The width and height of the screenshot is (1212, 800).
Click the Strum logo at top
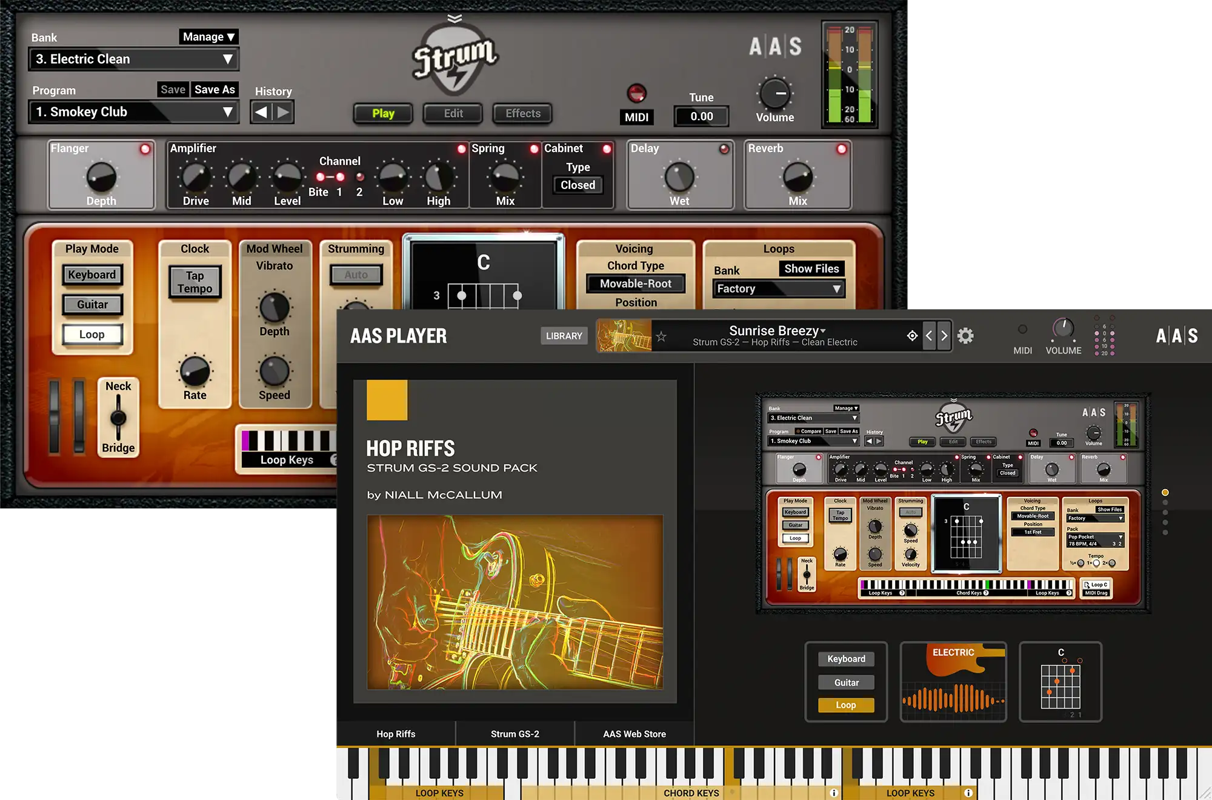pyautogui.click(x=454, y=59)
